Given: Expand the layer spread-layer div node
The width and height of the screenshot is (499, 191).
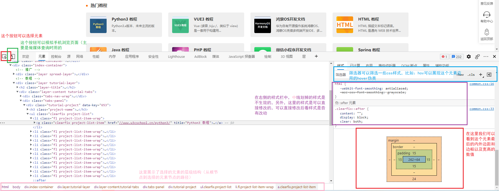Looking at the screenshot, I should pyautogui.click(x=14, y=74).
